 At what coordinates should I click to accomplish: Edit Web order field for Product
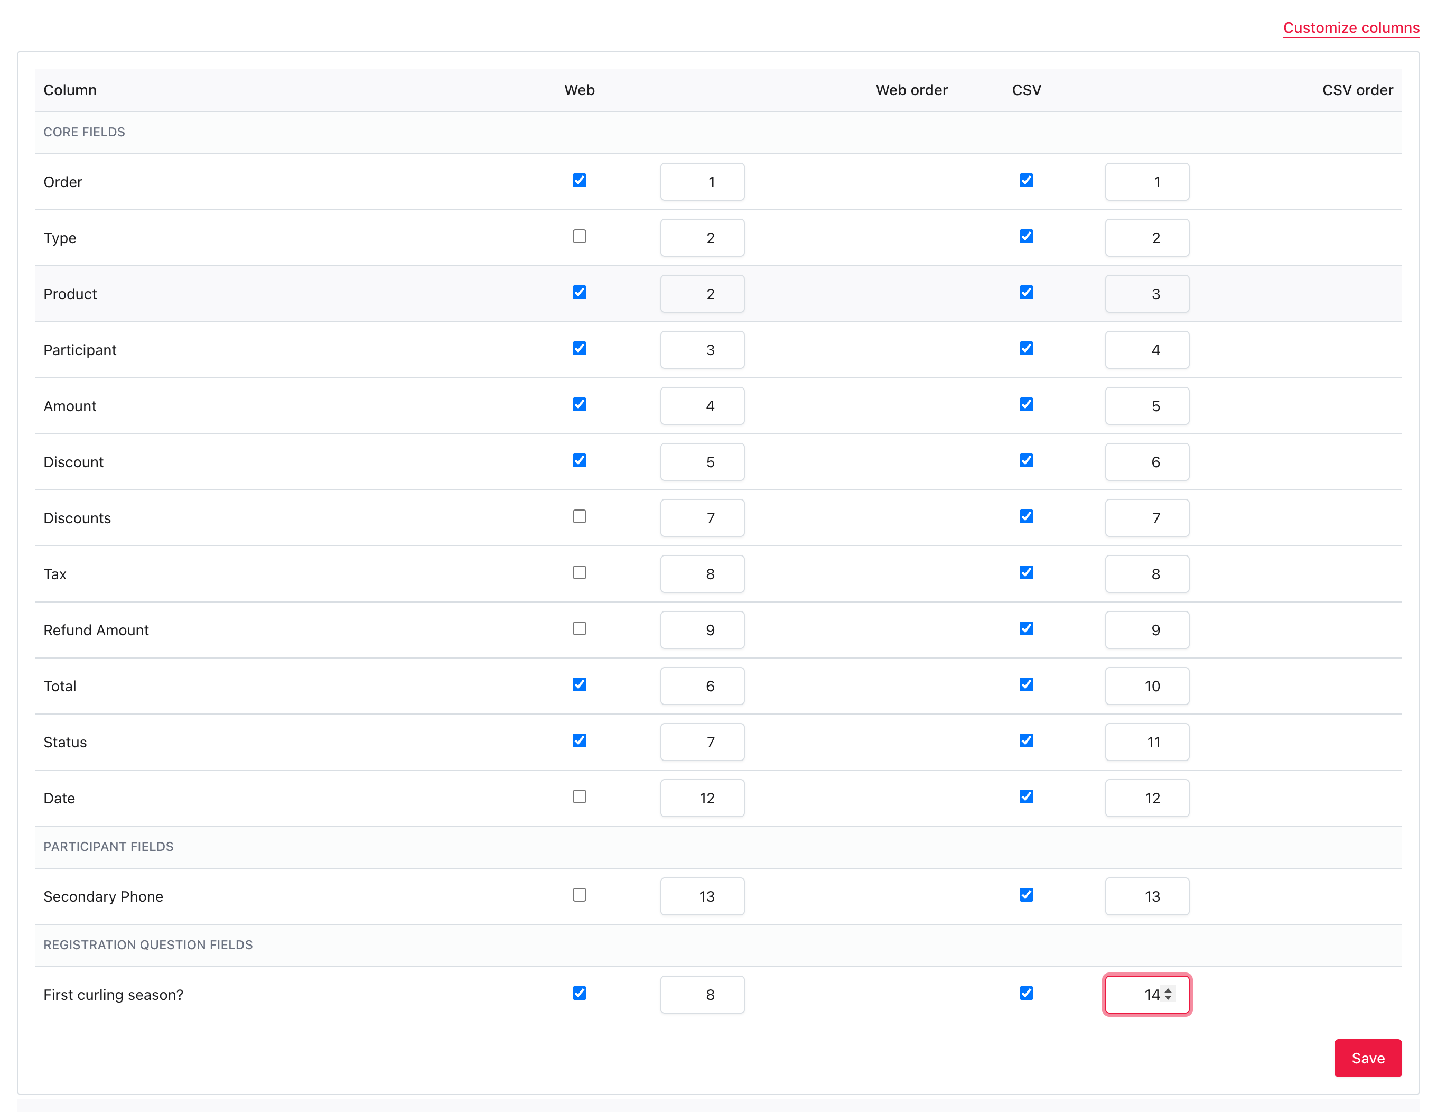pyautogui.click(x=702, y=294)
